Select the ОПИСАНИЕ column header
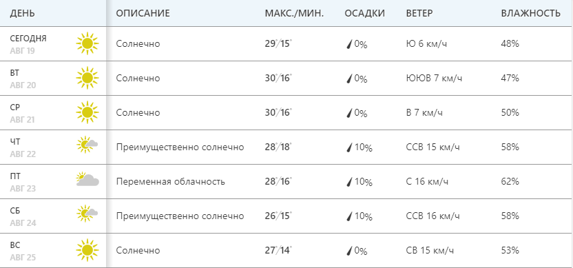 click(143, 14)
